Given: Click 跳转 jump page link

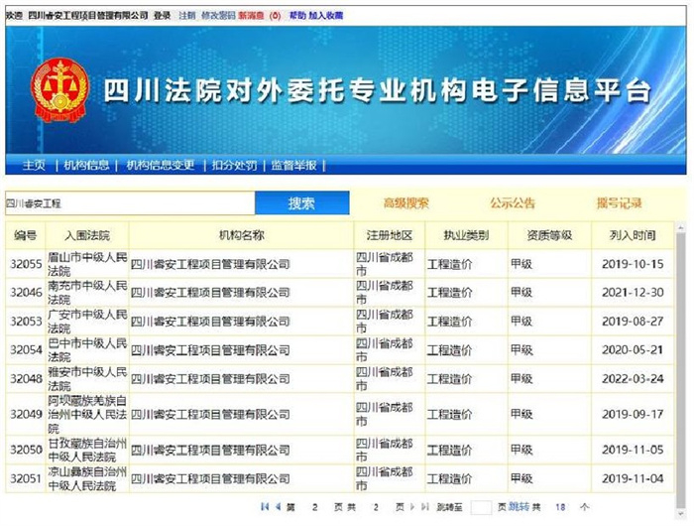Looking at the screenshot, I should tap(519, 506).
